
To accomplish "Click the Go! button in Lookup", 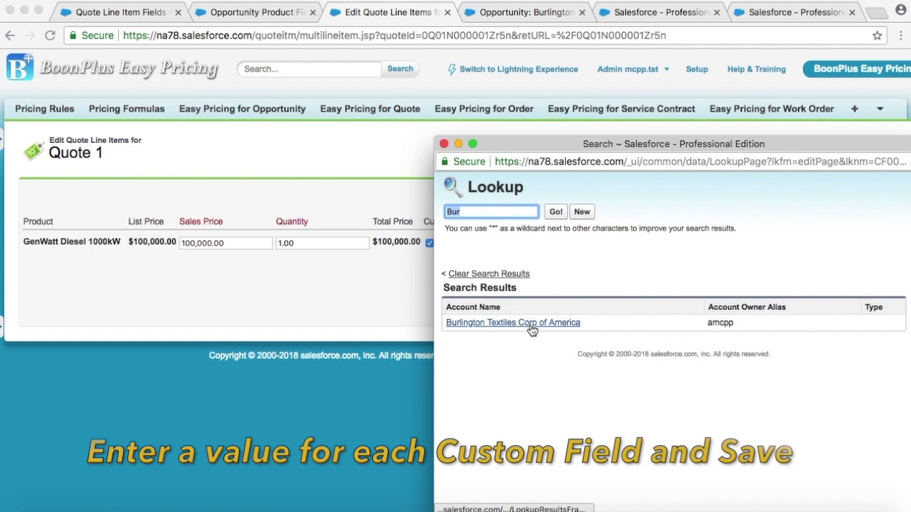I will point(556,211).
